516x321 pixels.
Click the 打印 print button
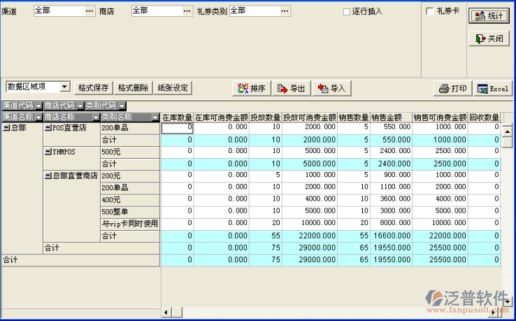[x=452, y=88]
